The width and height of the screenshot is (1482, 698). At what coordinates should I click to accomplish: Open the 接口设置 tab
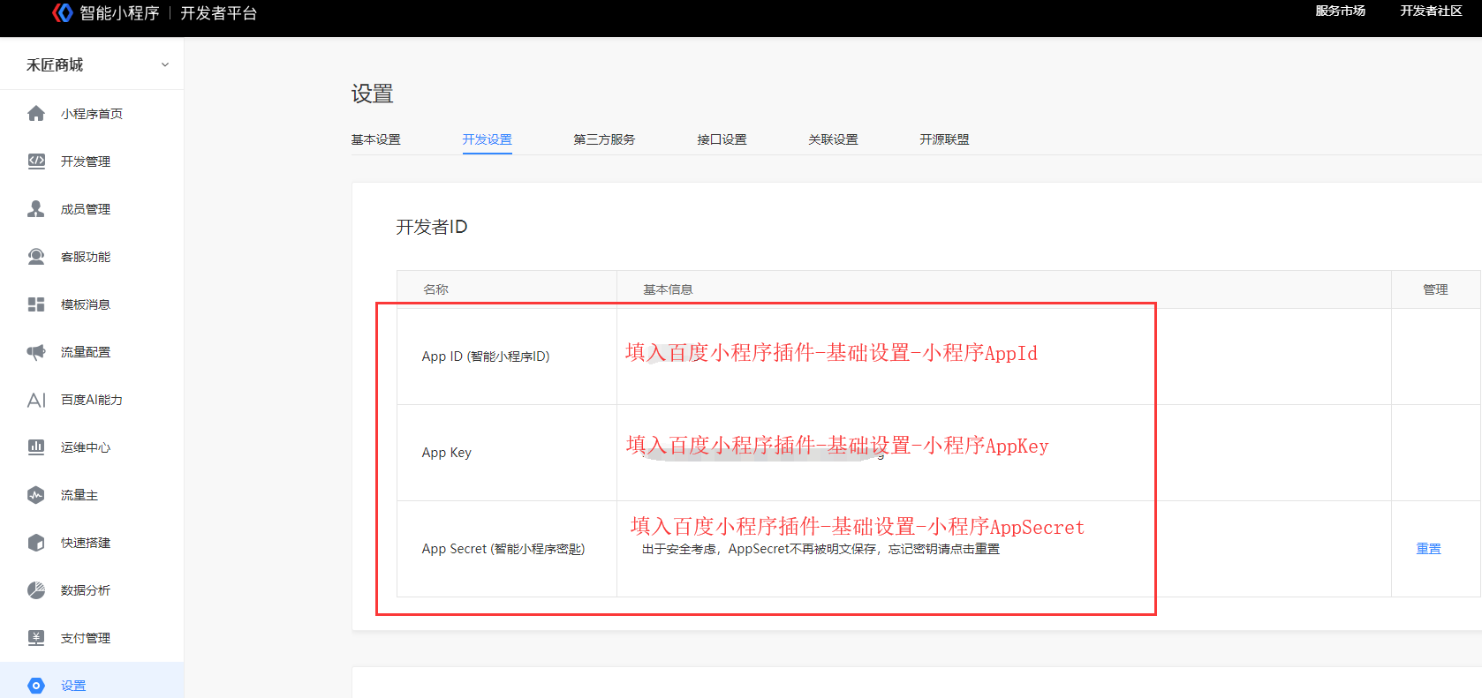click(722, 139)
